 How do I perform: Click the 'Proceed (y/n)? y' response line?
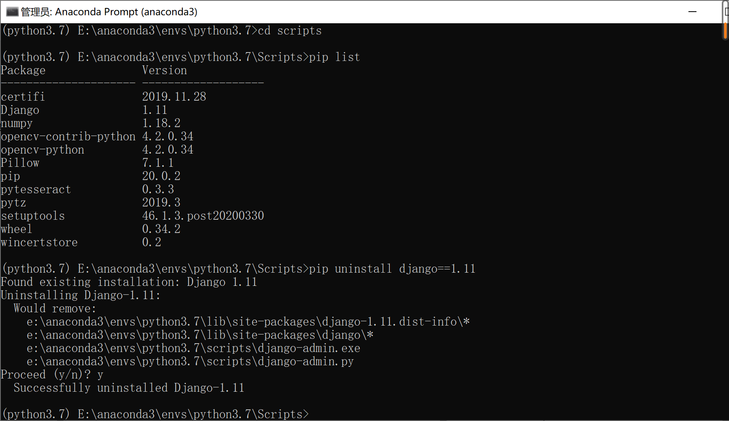(52, 374)
